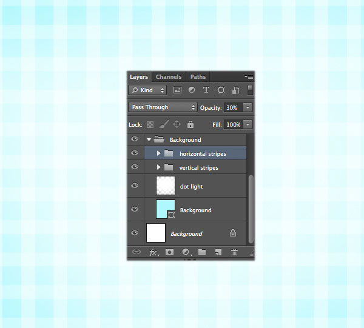Click the horizontal stripes group name
Screen dimensions: 364x328
203,154
